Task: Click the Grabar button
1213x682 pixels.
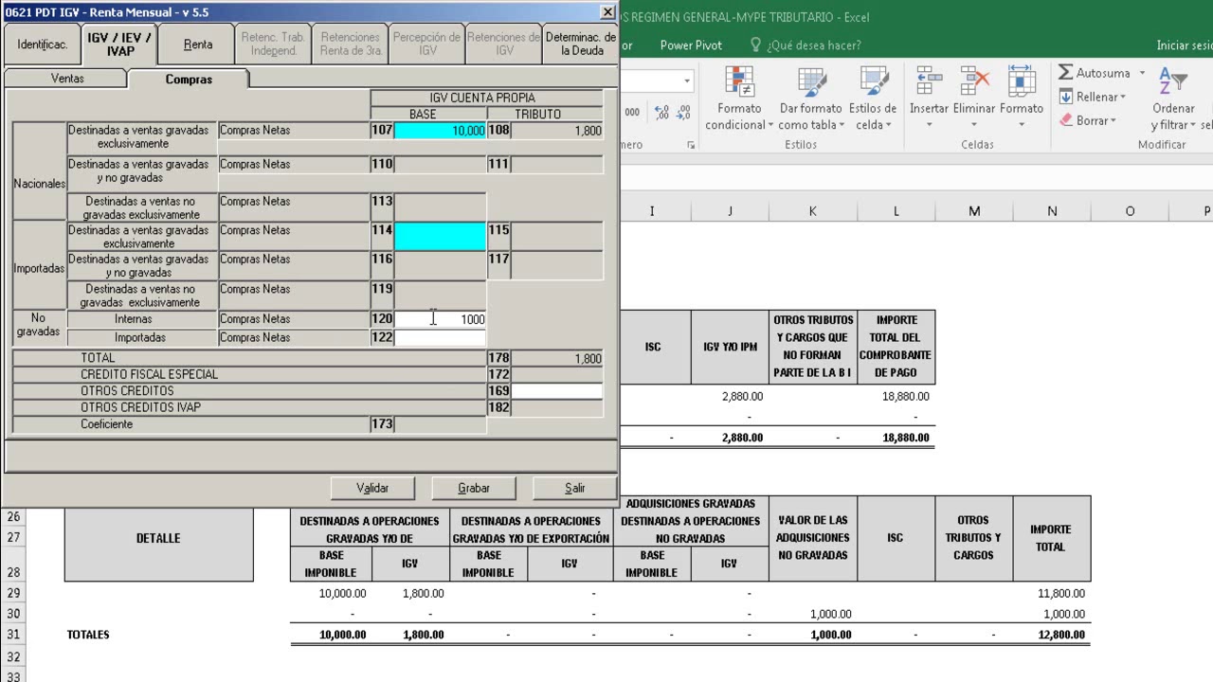Action: coord(474,488)
